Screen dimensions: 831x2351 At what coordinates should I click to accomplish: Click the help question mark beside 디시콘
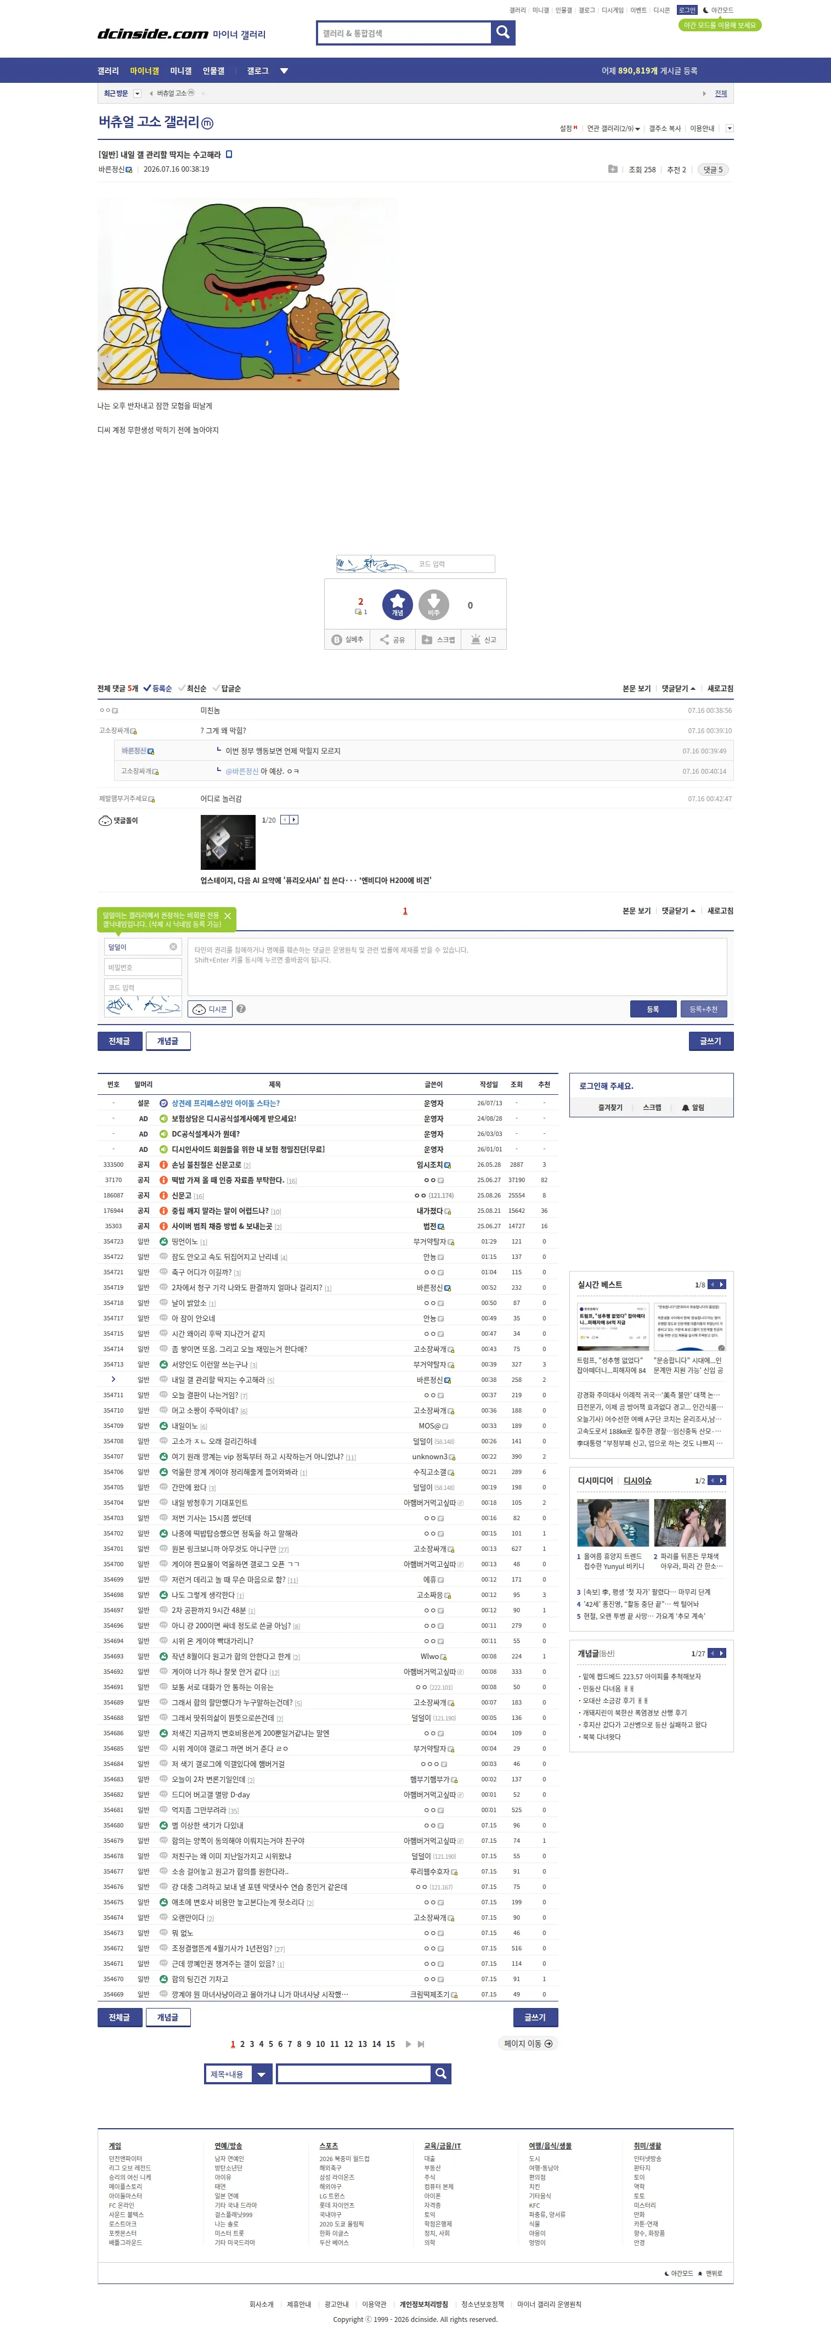pos(241,1009)
